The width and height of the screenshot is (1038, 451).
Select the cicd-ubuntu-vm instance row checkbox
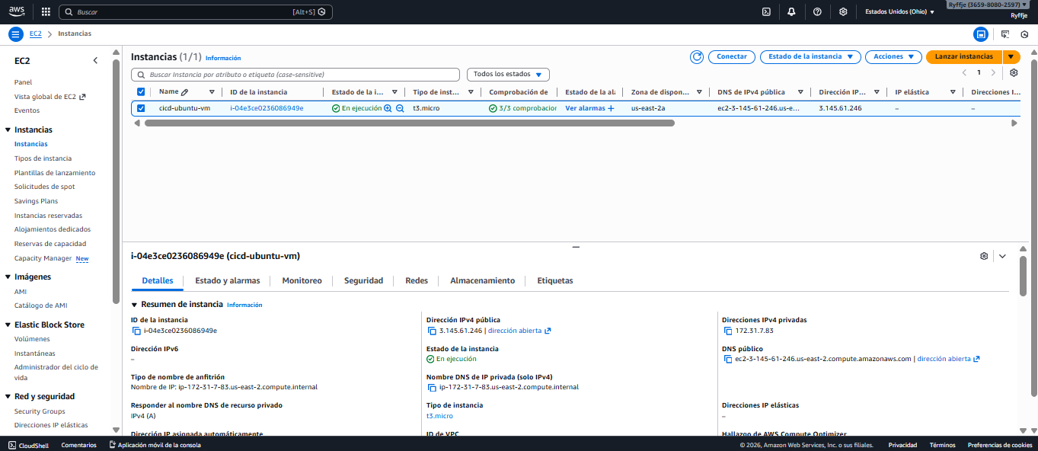140,107
